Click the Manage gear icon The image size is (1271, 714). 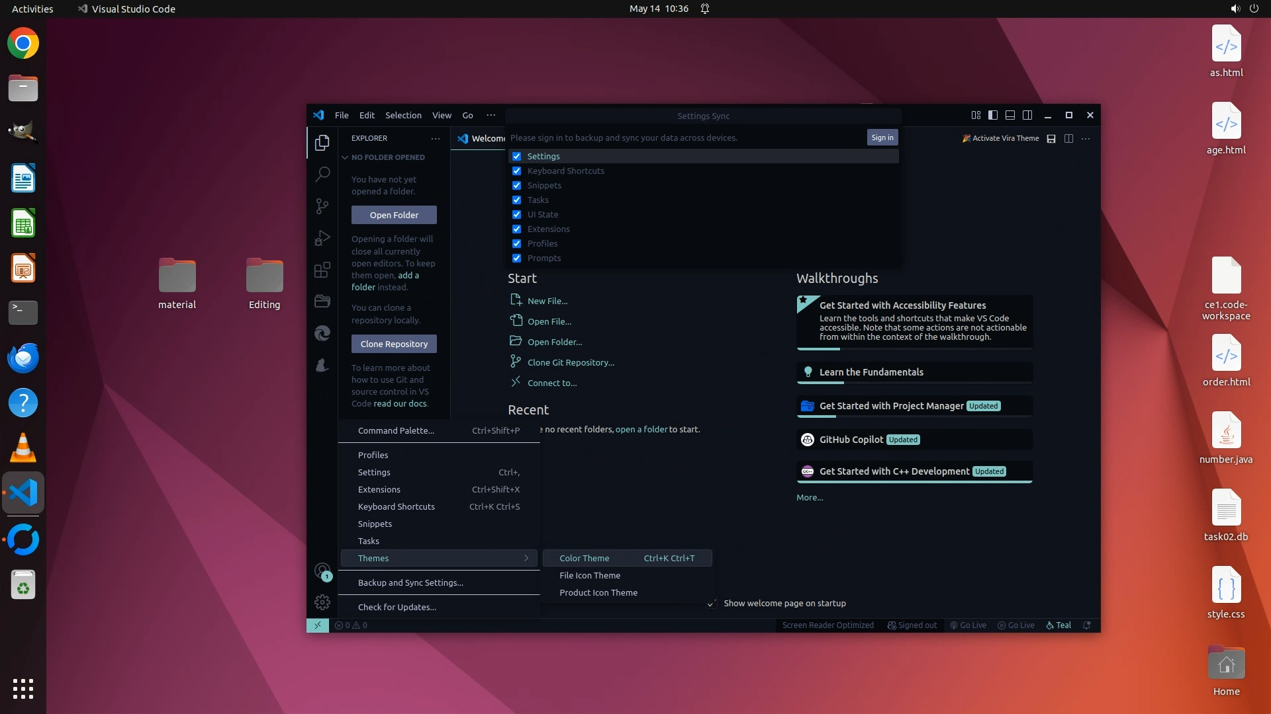click(x=322, y=602)
